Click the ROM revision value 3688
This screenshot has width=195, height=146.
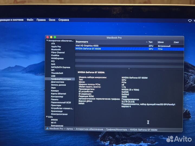(x=124, y=97)
